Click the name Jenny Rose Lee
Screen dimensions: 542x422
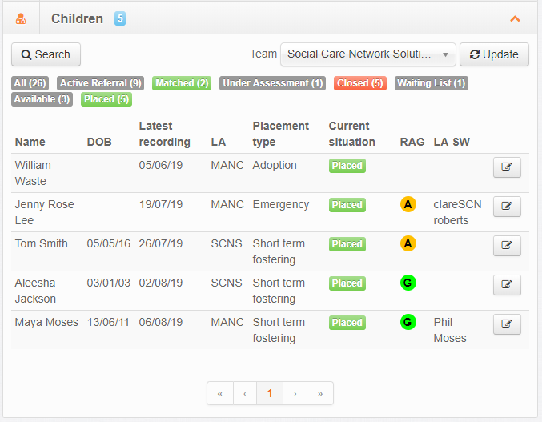(x=44, y=212)
